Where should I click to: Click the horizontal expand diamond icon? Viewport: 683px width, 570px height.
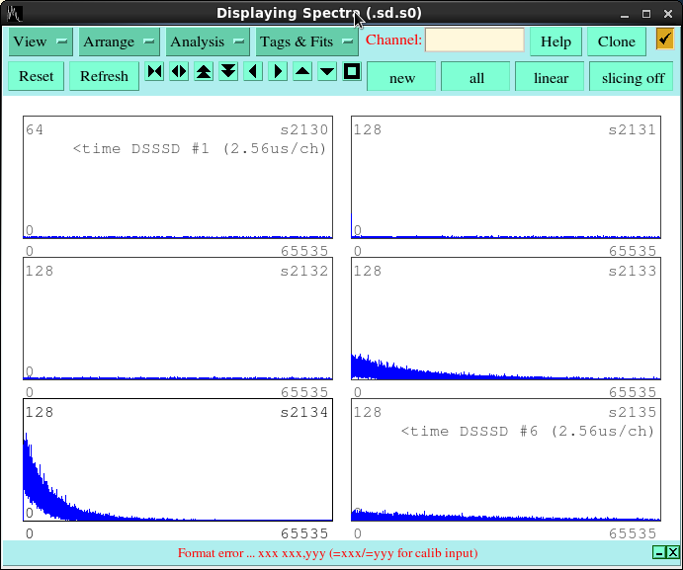(x=179, y=71)
